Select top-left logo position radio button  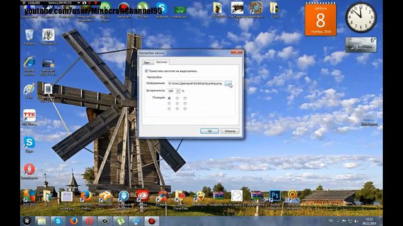[169, 98]
